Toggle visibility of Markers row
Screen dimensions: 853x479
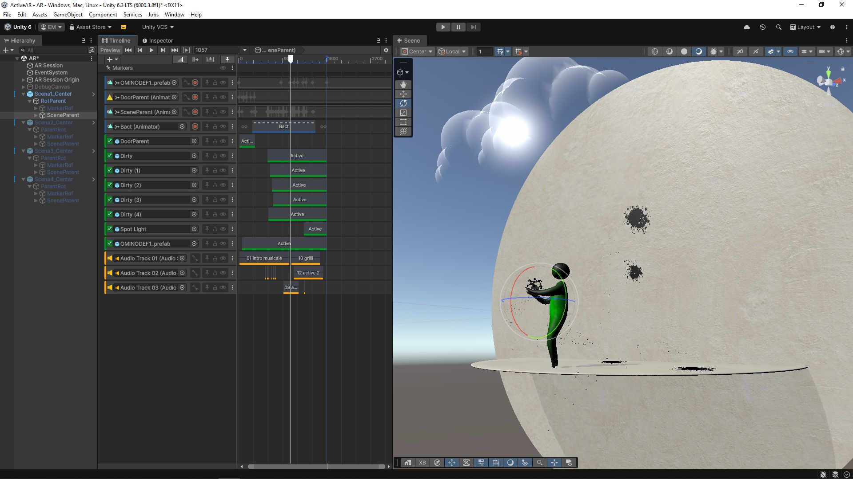pos(223,68)
